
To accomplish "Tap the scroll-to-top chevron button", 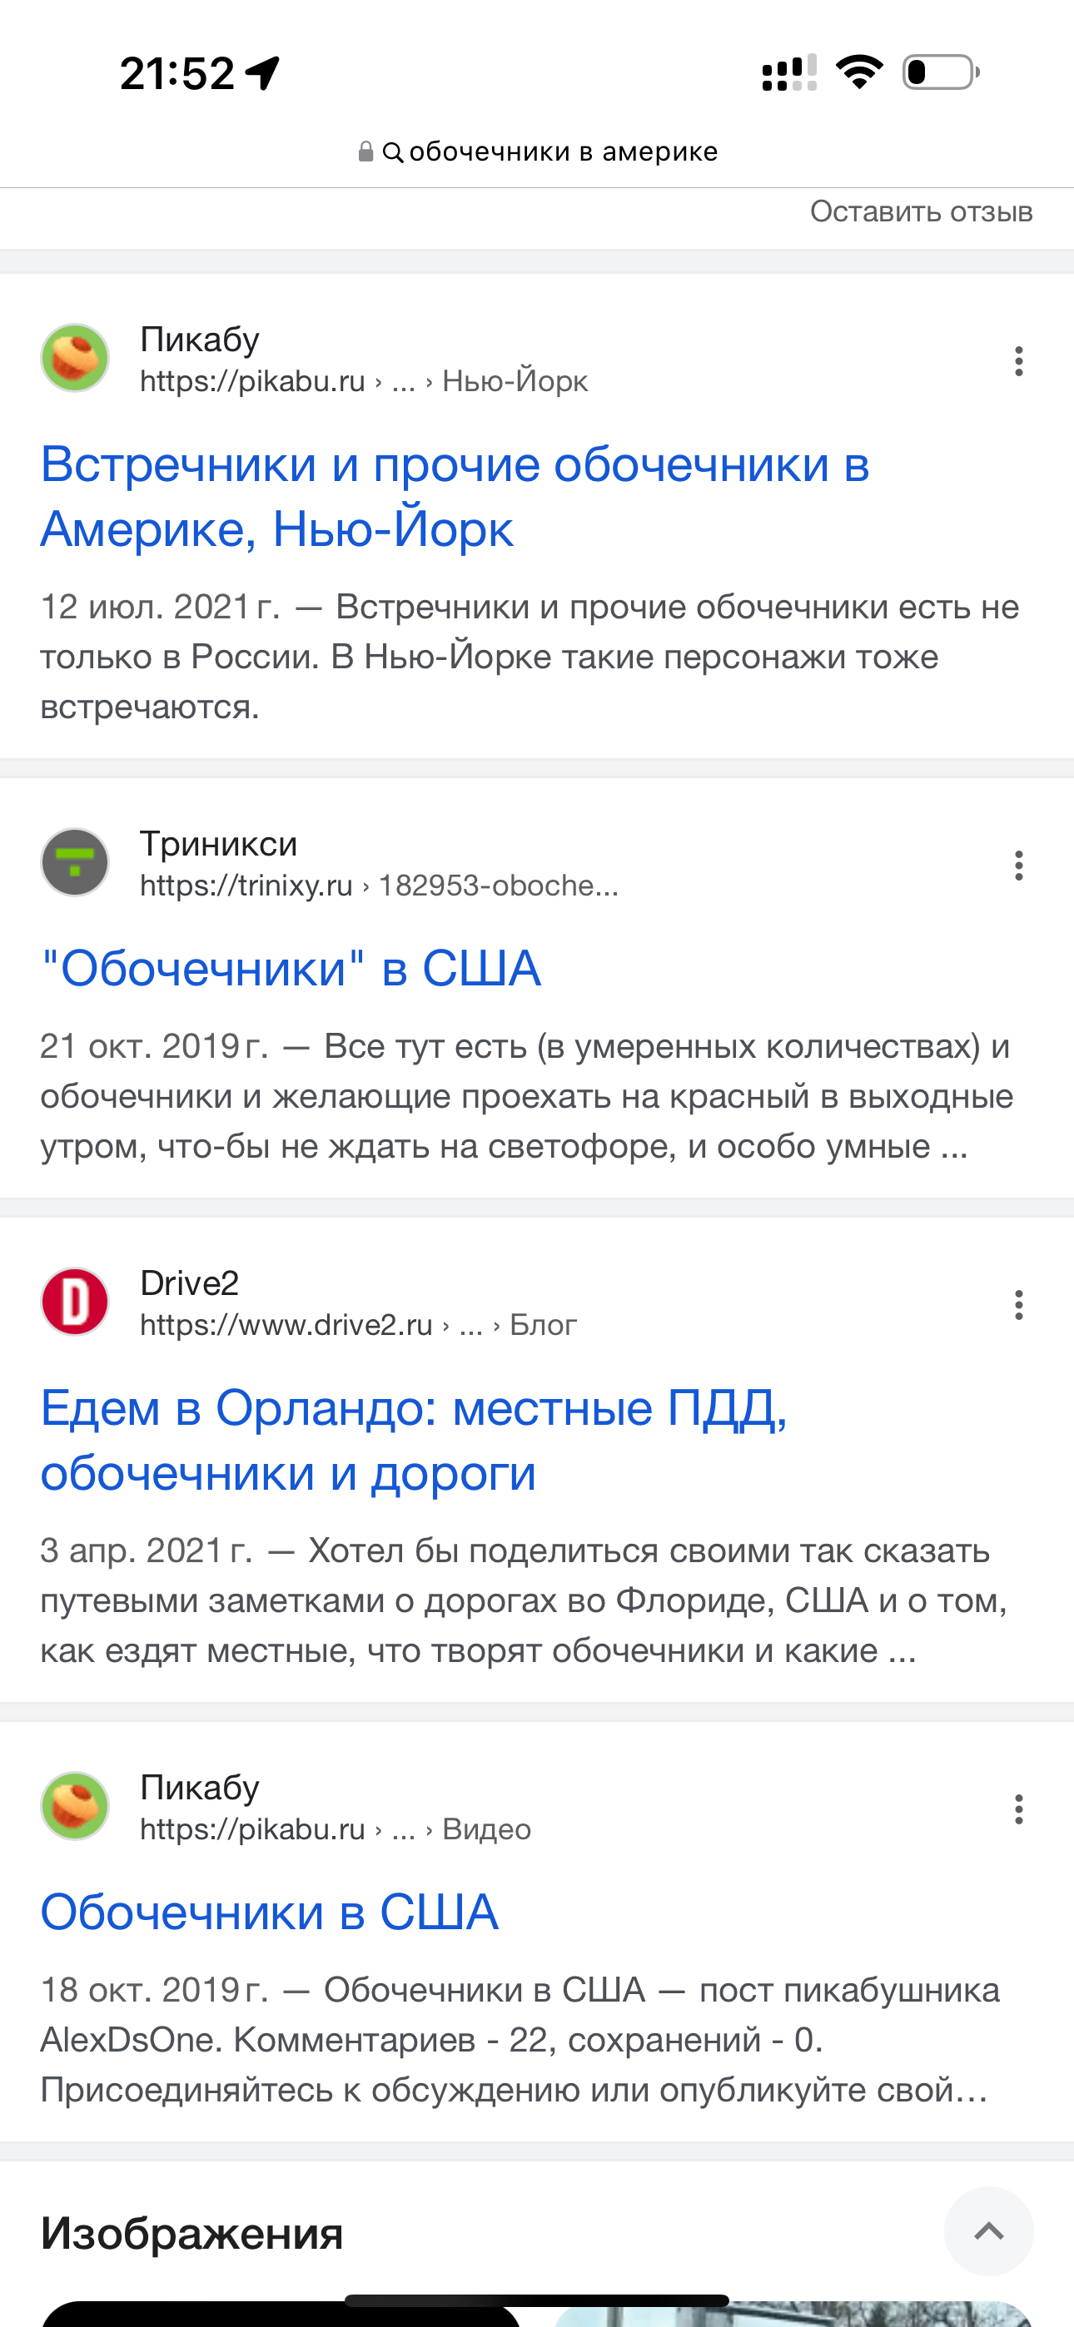I will click(x=988, y=2230).
